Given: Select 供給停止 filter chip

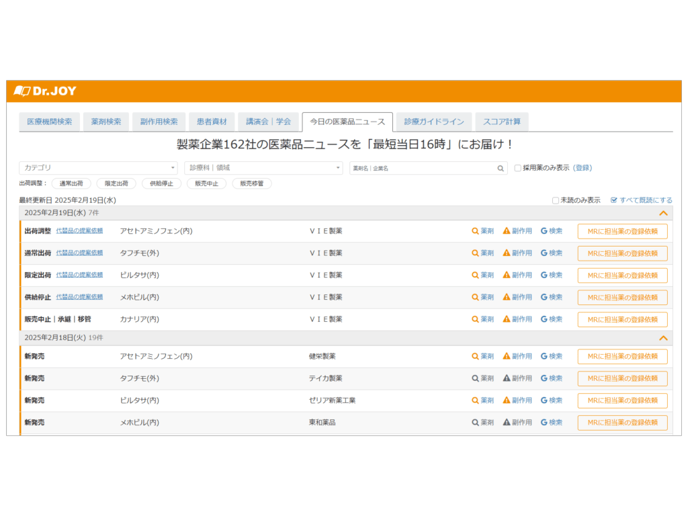Looking at the screenshot, I should click(x=161, y=183).
